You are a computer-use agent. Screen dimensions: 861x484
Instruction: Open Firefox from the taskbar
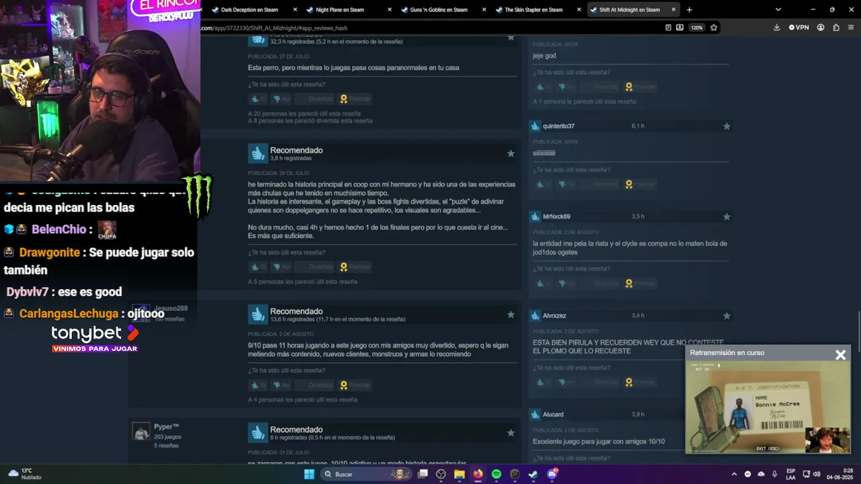click(x=478, y=474)
